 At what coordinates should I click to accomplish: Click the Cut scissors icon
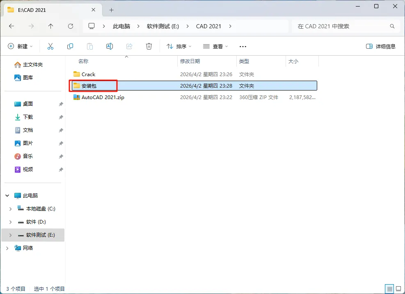point(50,46)
